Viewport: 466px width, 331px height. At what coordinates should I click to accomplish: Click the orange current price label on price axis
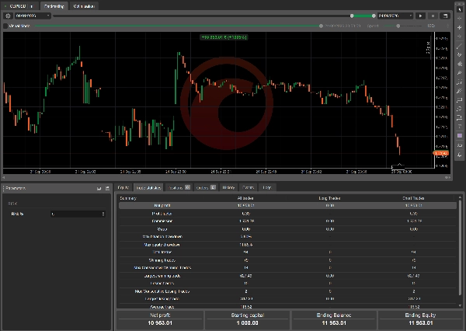tap(440, 153)
